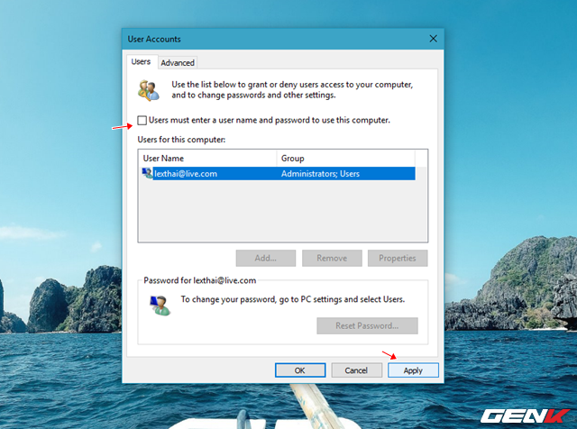577x429 pixels.
Task: Click the two-users icon at dialog top
Action: (149, 90)
